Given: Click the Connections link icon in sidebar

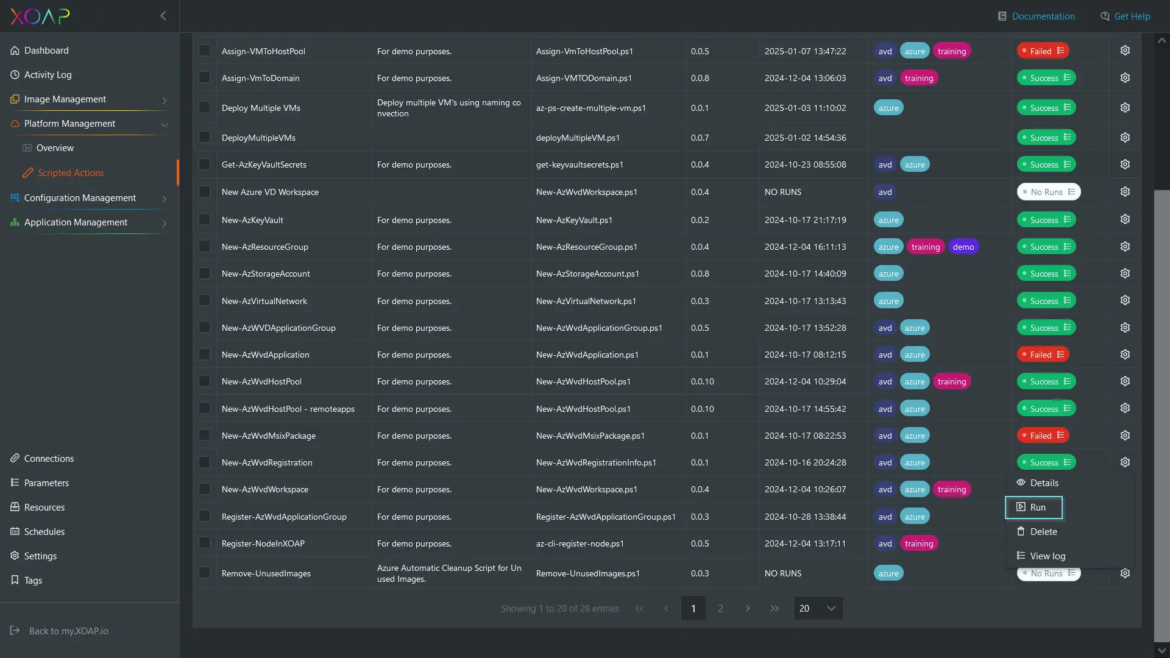Looking at the screenshot, I should click(x=15, y=458).
